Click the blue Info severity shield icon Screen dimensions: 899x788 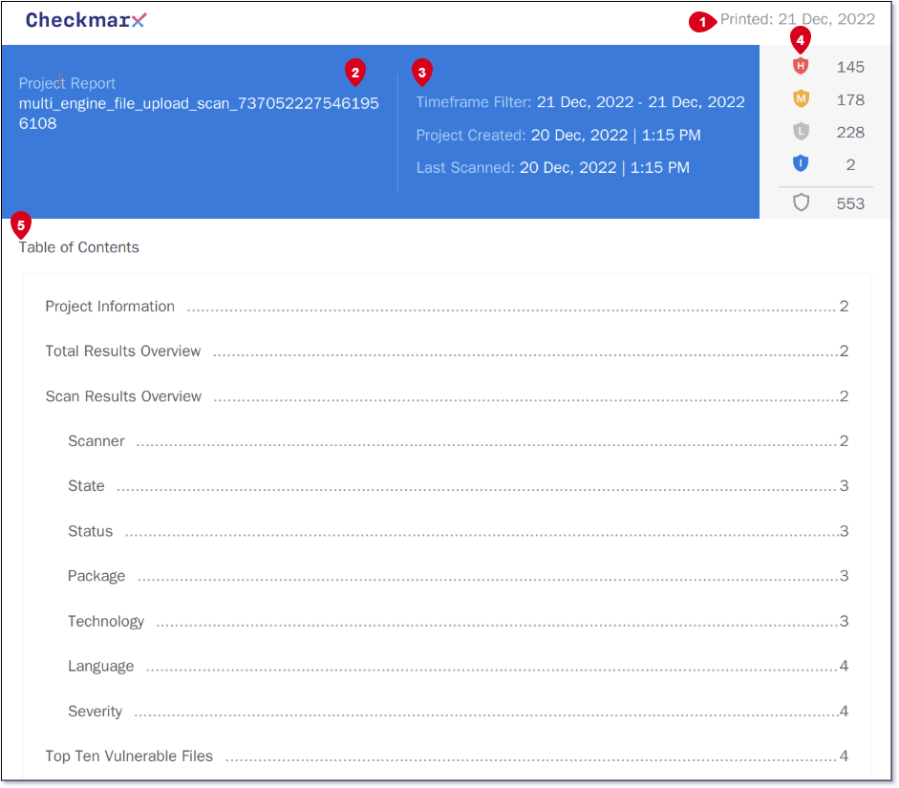[801, 164]
